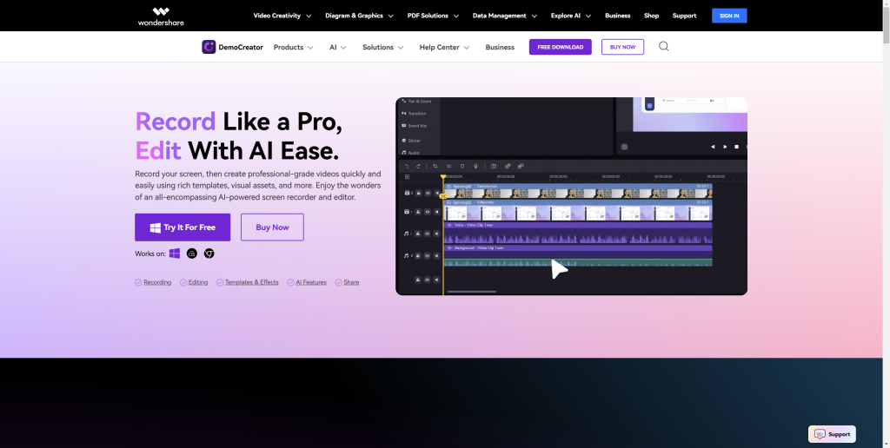Expand the Video Creativity dropdown
890x448 pixels.
[282, 16]
